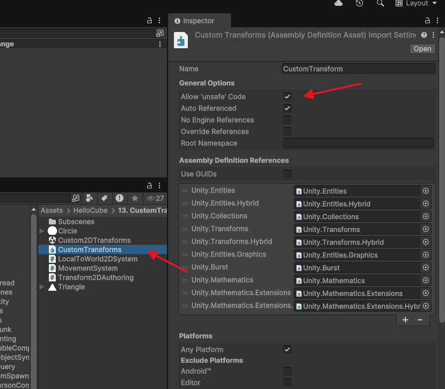The width and height of the screenshot is (445, 389).
Task: Click the Project window error filter icon
Action: pyautogui.click(x=119, y=198)
